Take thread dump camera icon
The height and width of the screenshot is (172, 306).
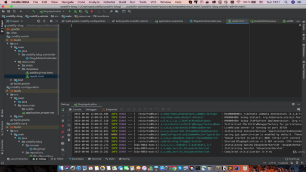pos(63,143)
